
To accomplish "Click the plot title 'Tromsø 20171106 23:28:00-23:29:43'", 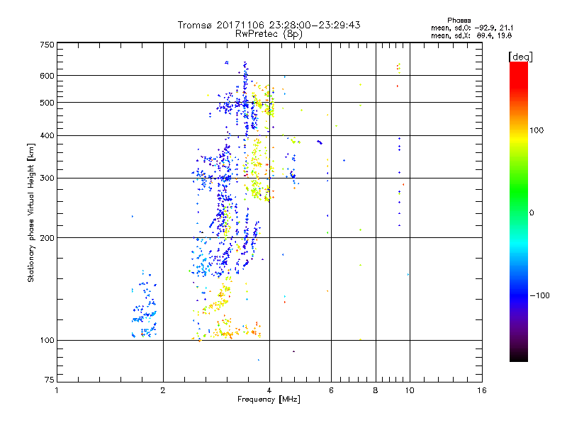I will click(269, 25).
